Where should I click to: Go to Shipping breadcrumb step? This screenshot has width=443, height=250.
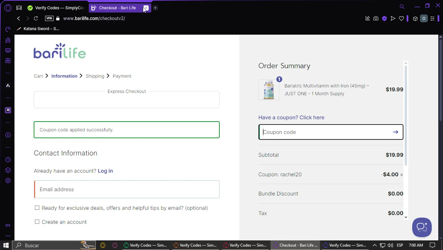tap(95, 76)
